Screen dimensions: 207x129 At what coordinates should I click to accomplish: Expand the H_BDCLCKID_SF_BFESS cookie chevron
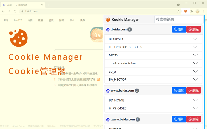(195, 47)
